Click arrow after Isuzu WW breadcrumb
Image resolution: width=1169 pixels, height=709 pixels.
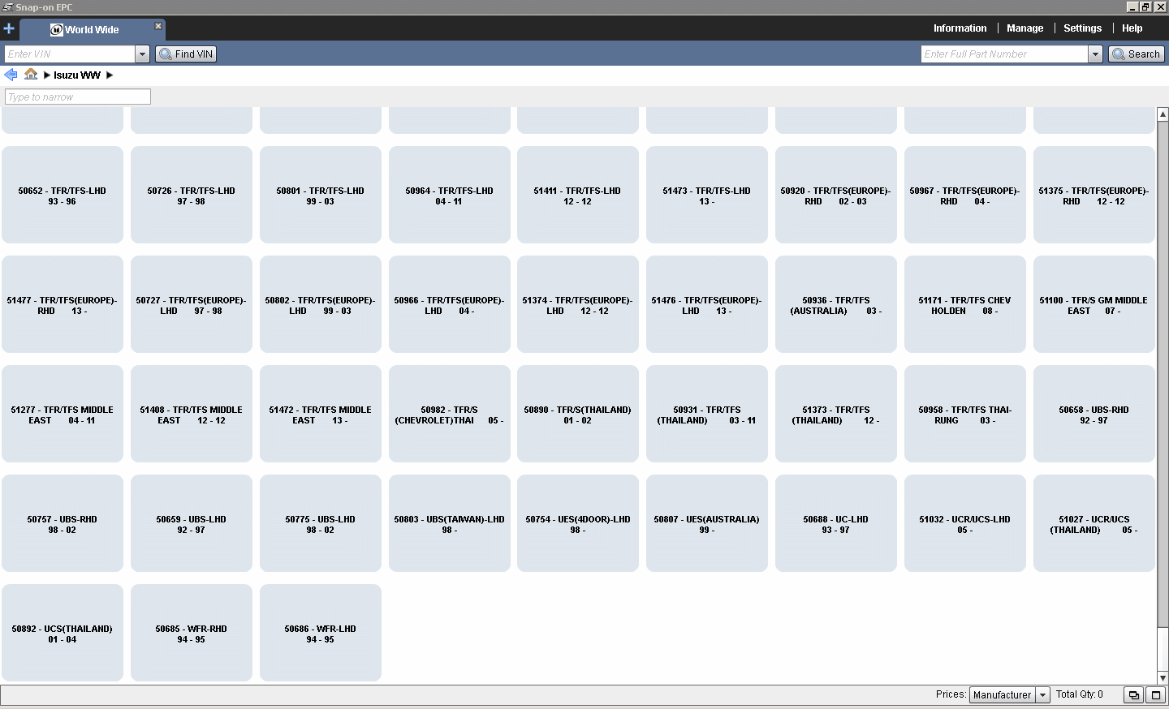click(110, 75)
